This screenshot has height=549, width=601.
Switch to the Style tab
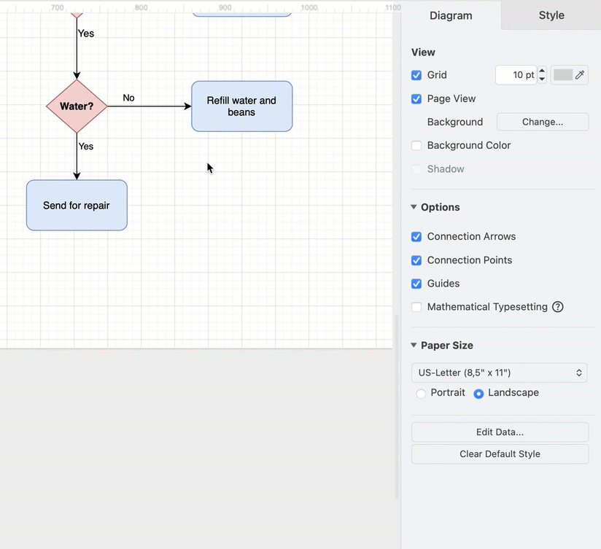pos(551,15)
